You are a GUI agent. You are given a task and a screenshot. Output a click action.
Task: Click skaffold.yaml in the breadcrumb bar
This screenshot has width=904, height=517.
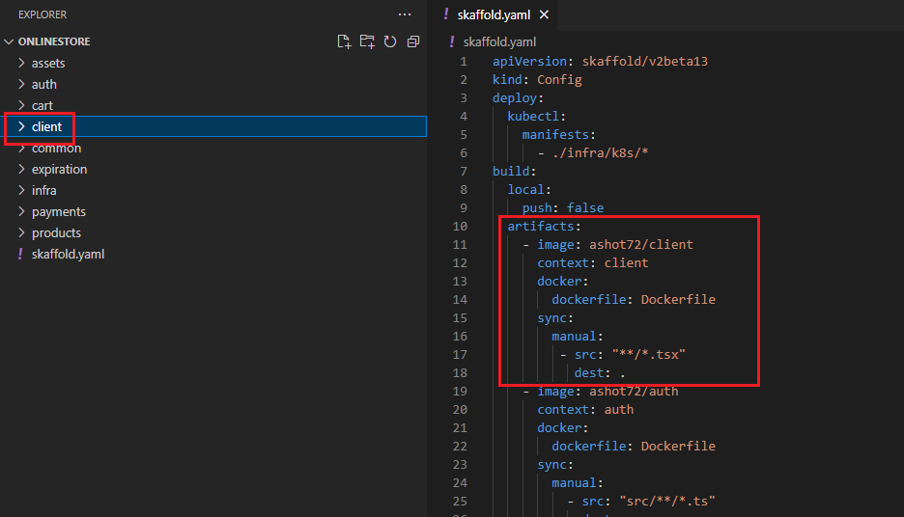(498, 42)
